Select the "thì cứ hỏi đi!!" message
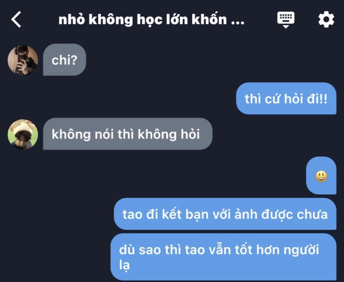The image size is (344, 282). pyautogui.click(x=286, y=98)
